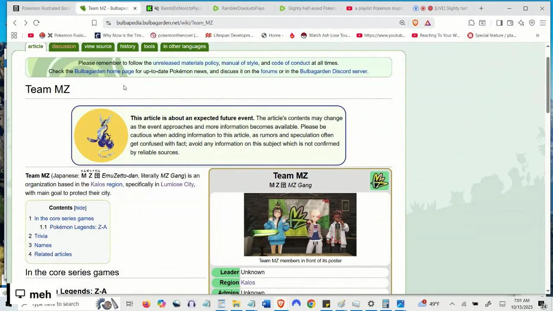553x311 pixels.
Task: Open the Lumiose City link
Action: click(x=177, y=184)
